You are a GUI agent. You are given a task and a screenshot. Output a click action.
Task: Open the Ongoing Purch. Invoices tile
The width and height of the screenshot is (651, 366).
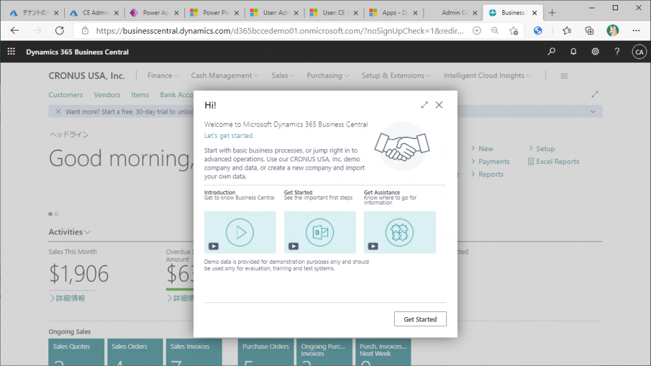coord(325,352)
